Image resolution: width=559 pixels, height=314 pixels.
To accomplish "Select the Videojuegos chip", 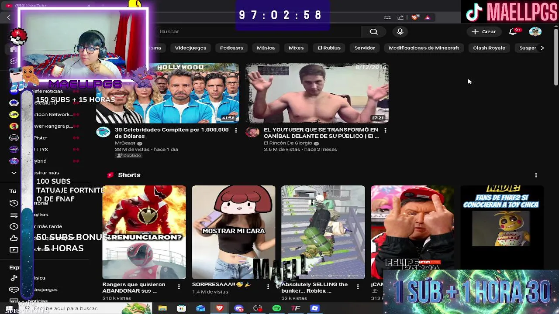I will pos(190,48).
